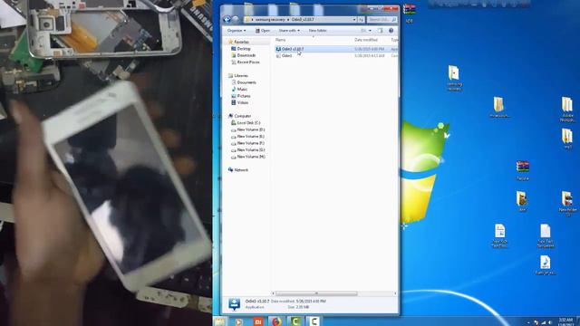Open New Volume (D:) drive
This screenshot has height=326, width=580.
click(x=250, y=129)
